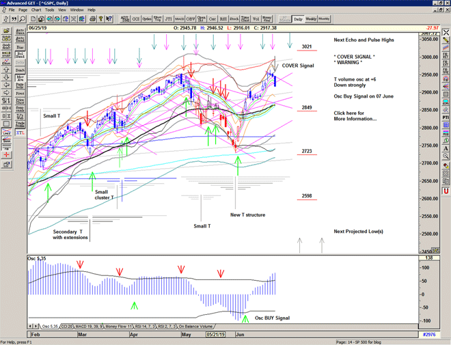Viewport: 451px width, 345px height.
Task: Select the On Balance Volume tab
Action: tap(195, 327)
